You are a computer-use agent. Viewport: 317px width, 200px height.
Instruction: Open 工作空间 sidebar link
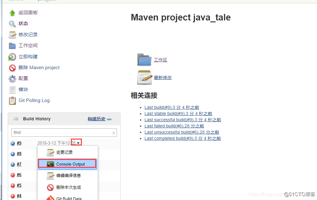point(28,46)
